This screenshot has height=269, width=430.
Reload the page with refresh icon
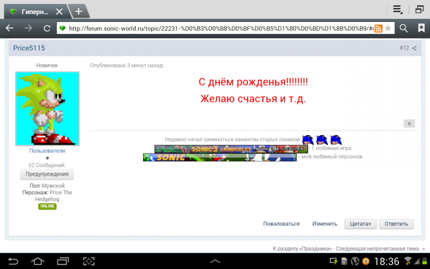point(47,28)
